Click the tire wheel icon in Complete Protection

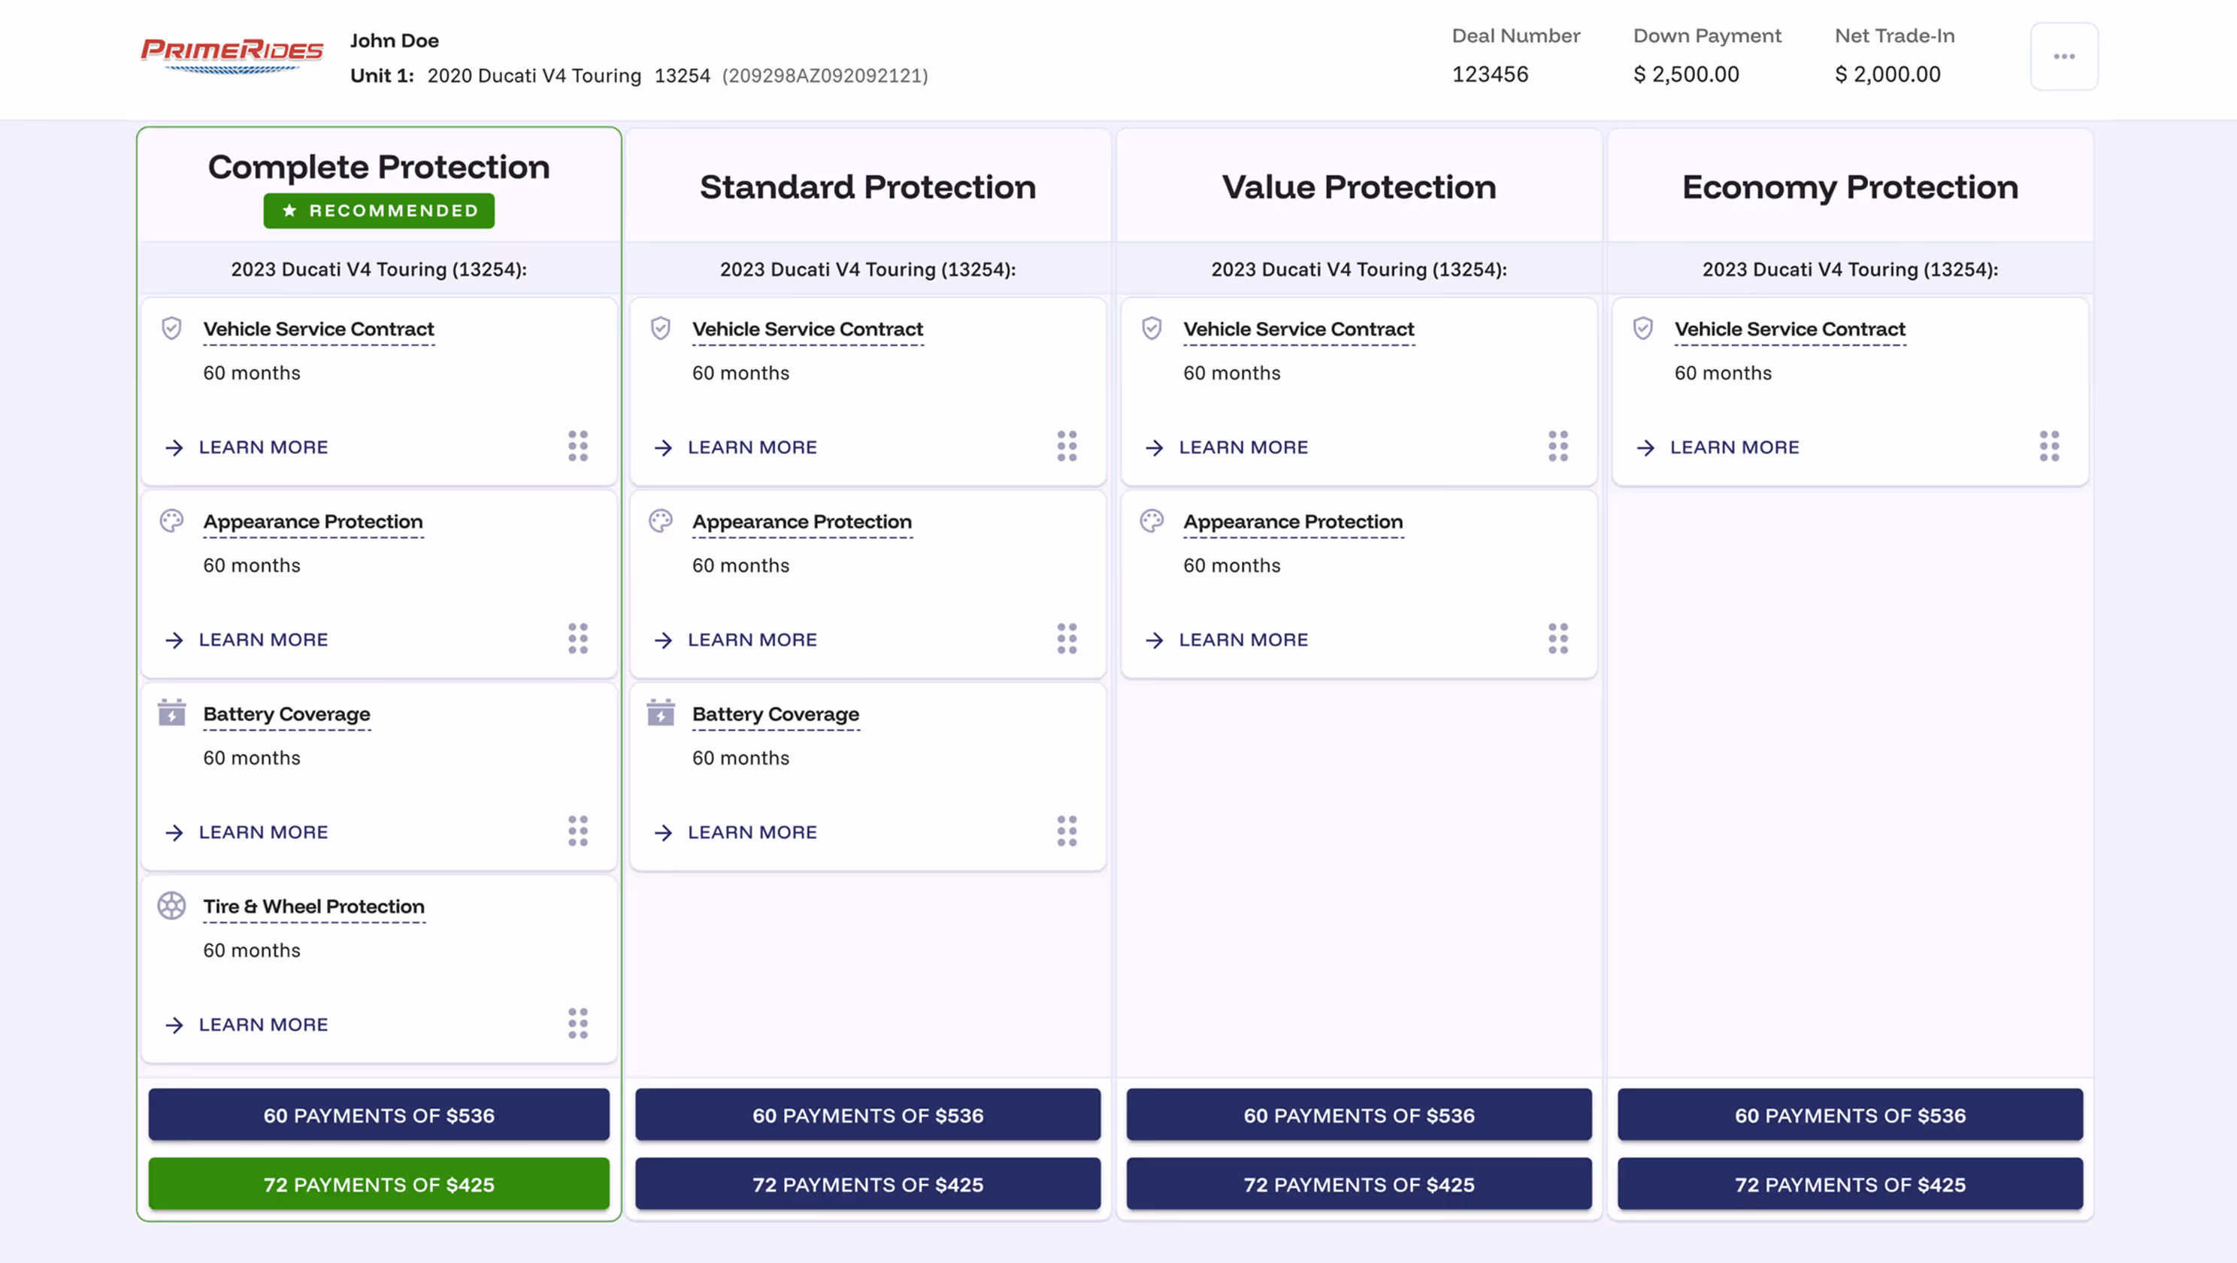click(x=172, y=905)
